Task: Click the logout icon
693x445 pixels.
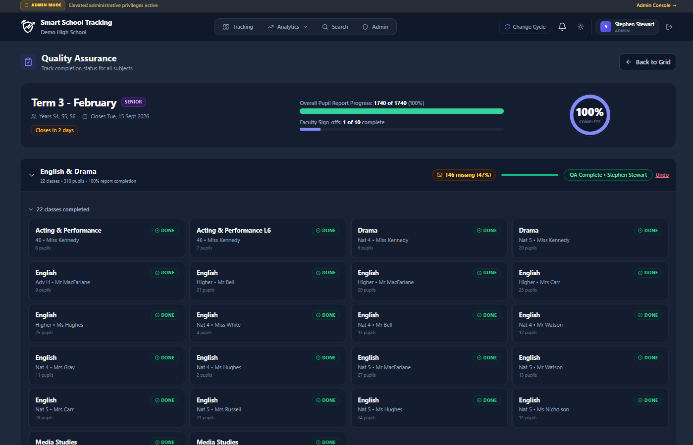Action: point(669,27)
